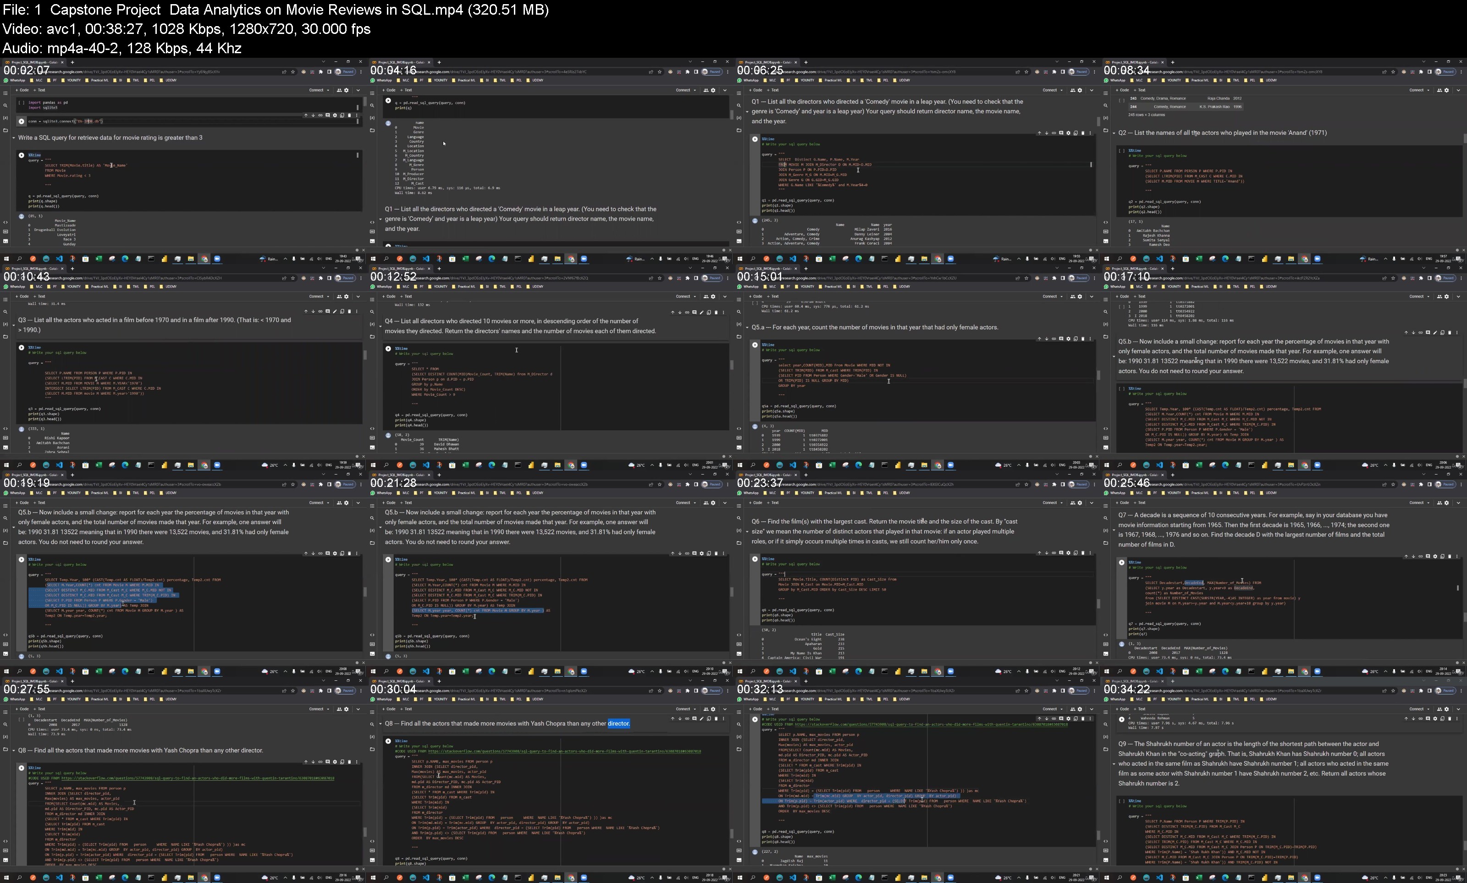Click Windows Start button under 00:10:43 frame
1467x883 pixels.
coord(6,465)
